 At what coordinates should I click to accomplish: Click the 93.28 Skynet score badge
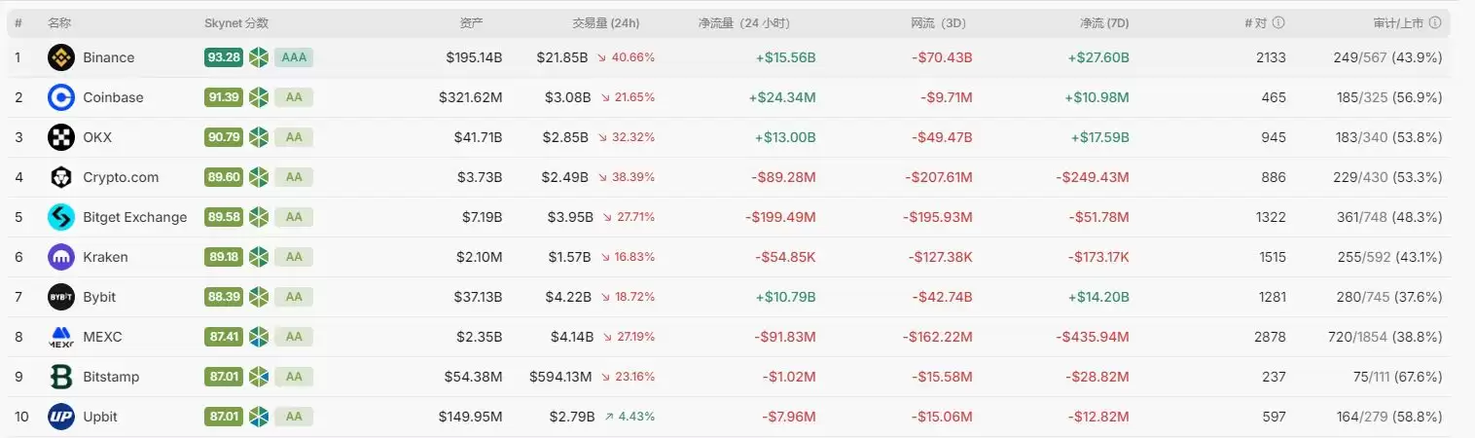(x=224, y=57)
